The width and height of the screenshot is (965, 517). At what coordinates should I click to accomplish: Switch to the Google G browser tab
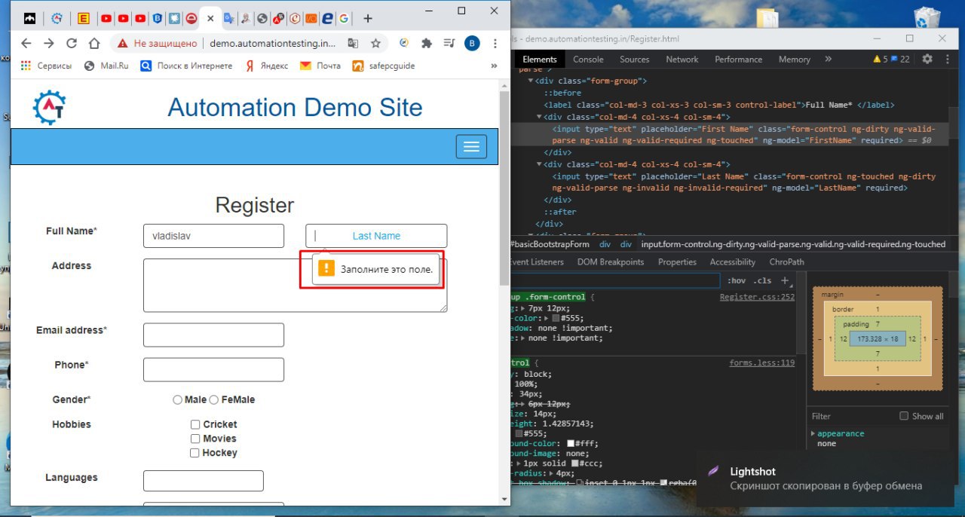tap(344, 18)
